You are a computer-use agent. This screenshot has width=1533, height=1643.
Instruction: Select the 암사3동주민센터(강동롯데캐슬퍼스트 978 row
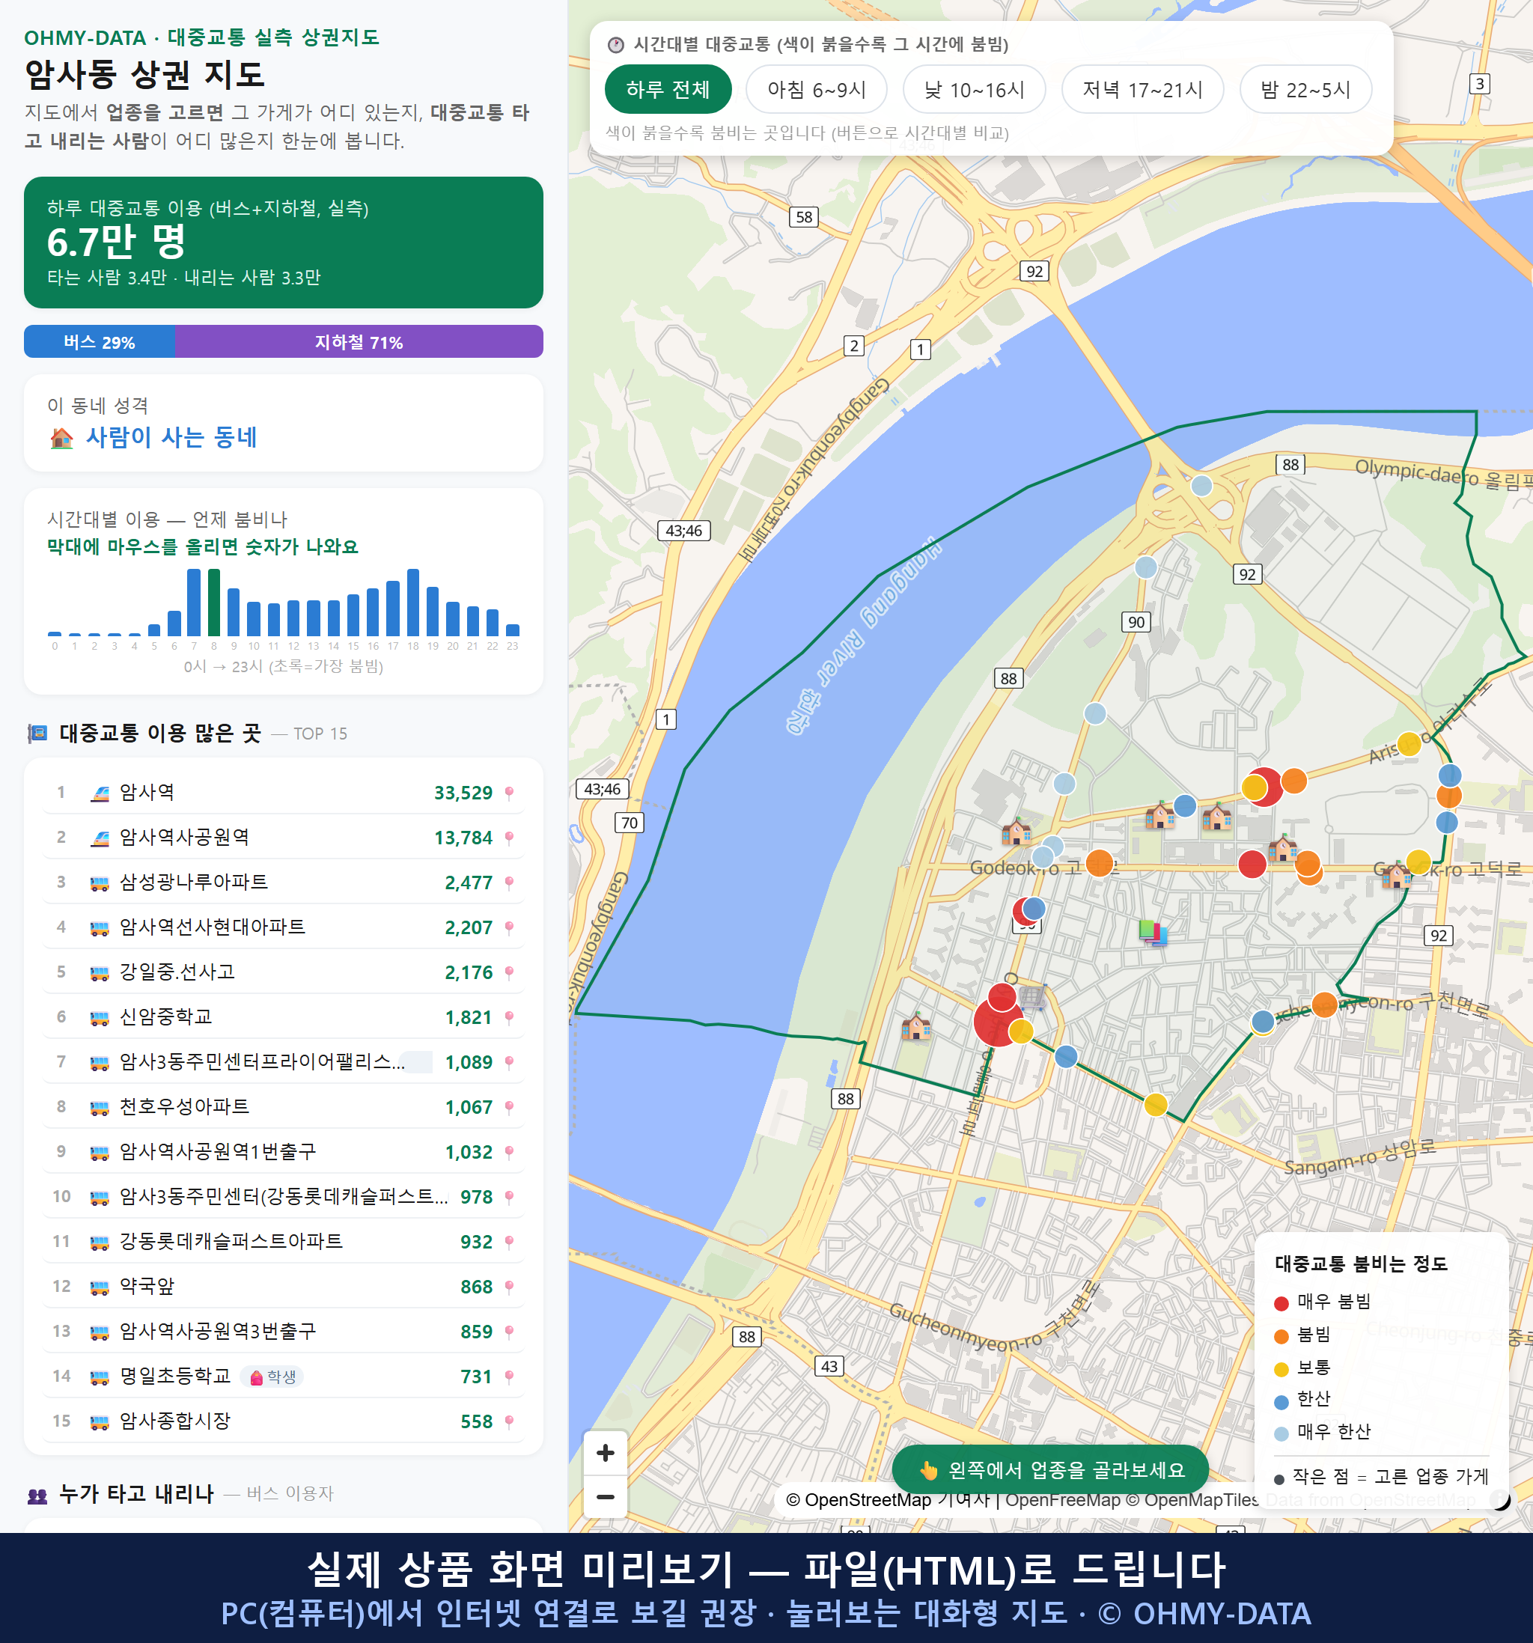(x=284, y=1196)
